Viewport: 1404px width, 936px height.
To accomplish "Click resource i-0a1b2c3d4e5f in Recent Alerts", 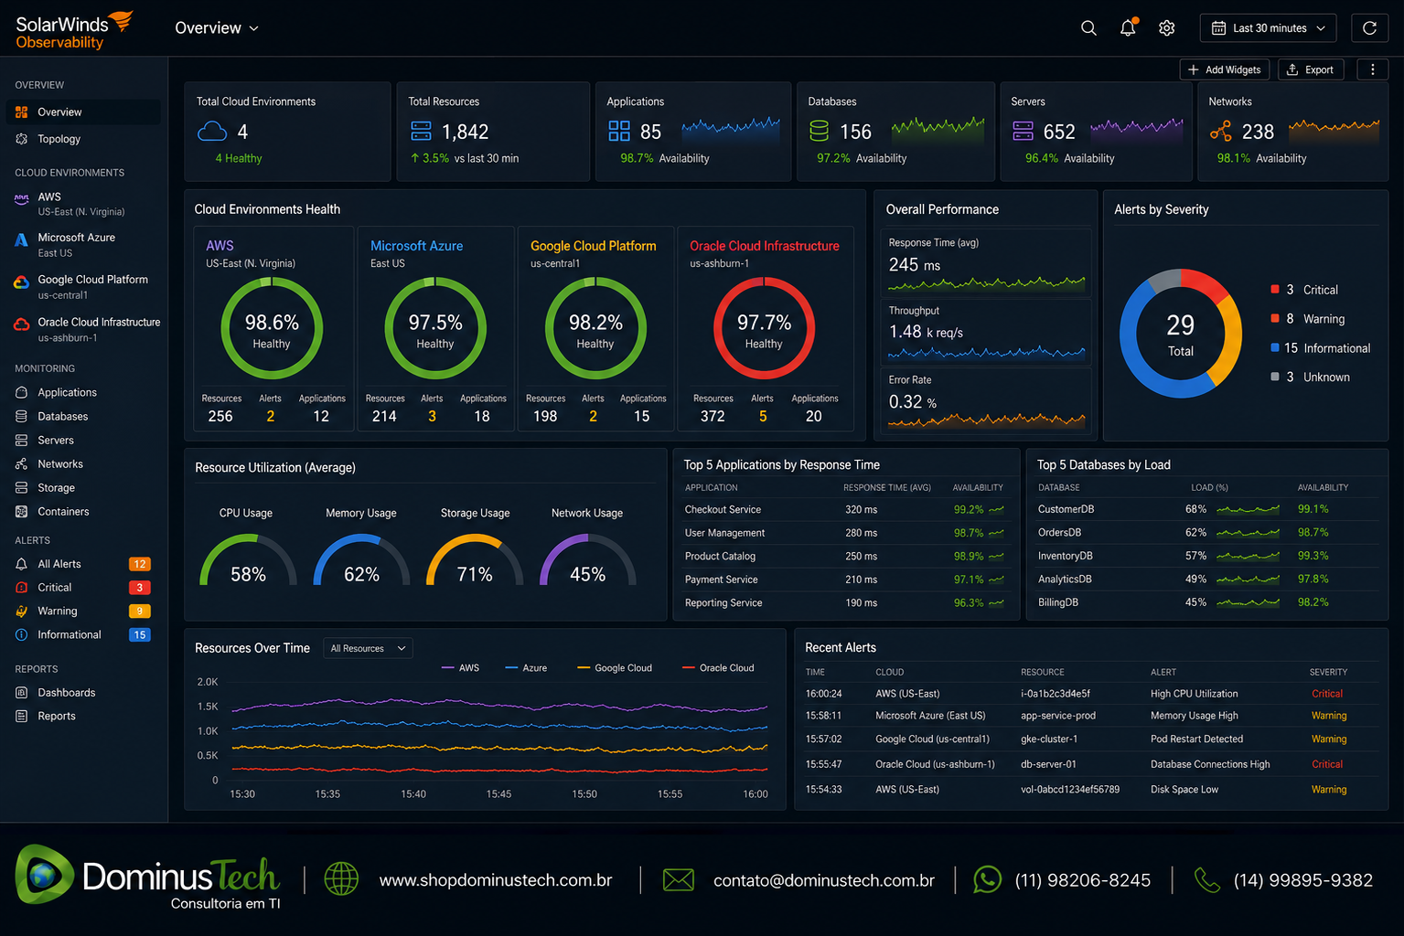I will (1056, 694).
